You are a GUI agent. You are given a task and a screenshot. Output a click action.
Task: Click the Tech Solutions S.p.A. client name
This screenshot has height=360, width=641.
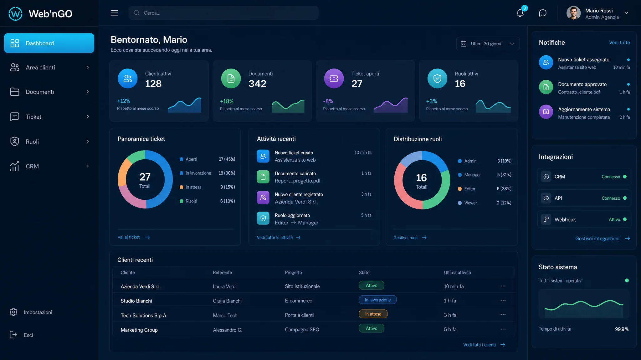point(144,315)
